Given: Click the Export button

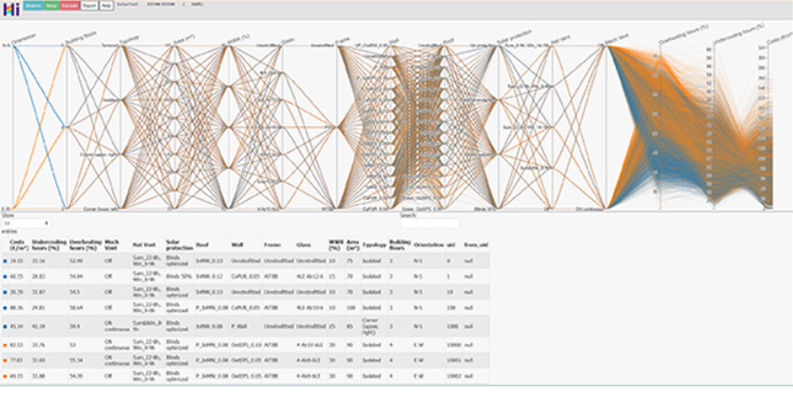Looking at the screenshot, I should pyautogui.click(x=90, y=6).
